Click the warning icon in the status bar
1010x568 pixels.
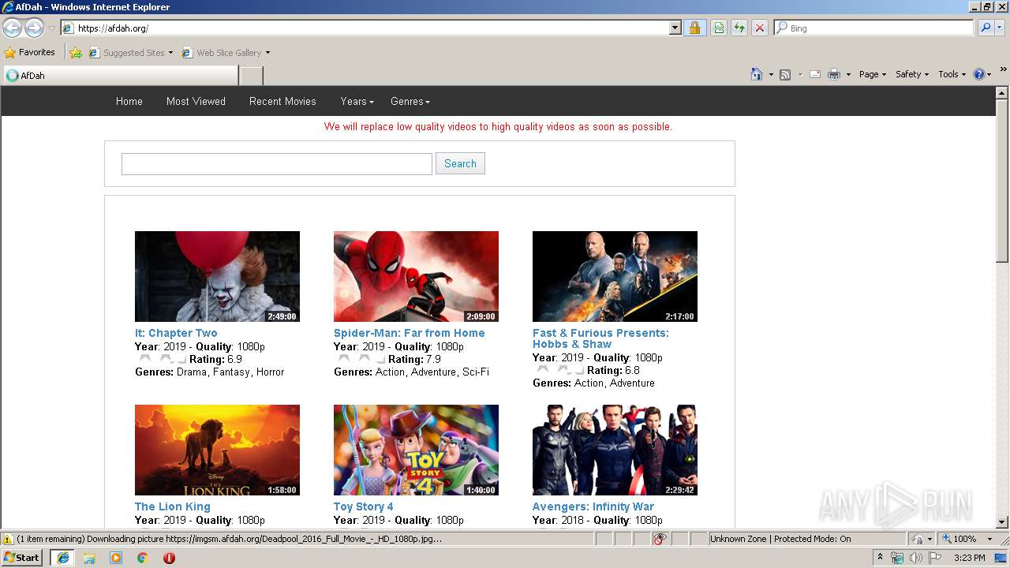pos(8,539)
